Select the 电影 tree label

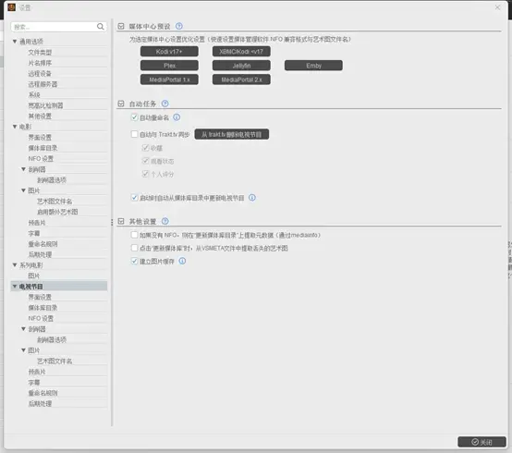pyautogui.click(x=26, y=127)
